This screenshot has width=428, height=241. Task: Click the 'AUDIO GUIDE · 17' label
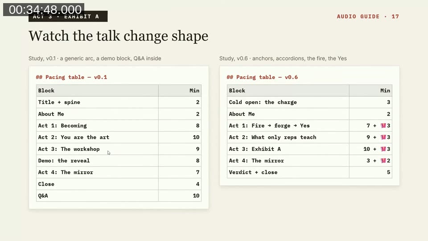pos(368,17)
